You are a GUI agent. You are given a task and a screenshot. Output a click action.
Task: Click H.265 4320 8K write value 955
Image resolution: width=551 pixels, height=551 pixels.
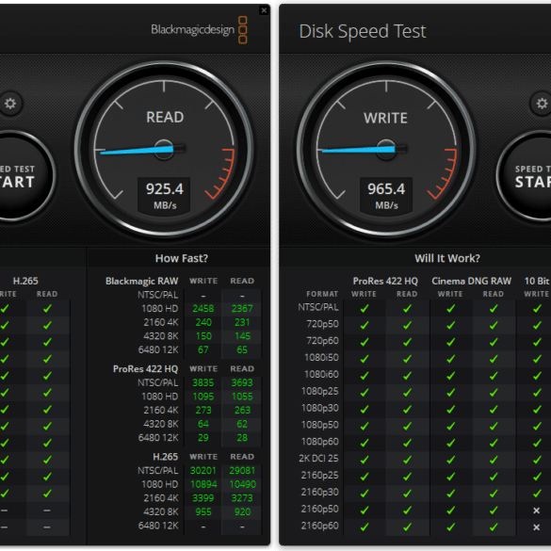pos(203,511)
